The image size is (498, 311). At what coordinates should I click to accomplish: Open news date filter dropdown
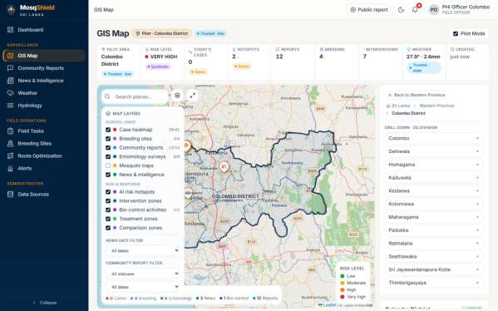(143, 250)
